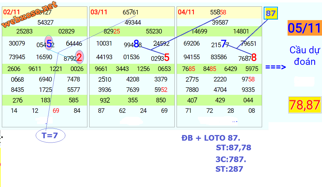Click the large red number 5
Viewport: 322px width, 187px height.
coord(167,57)
